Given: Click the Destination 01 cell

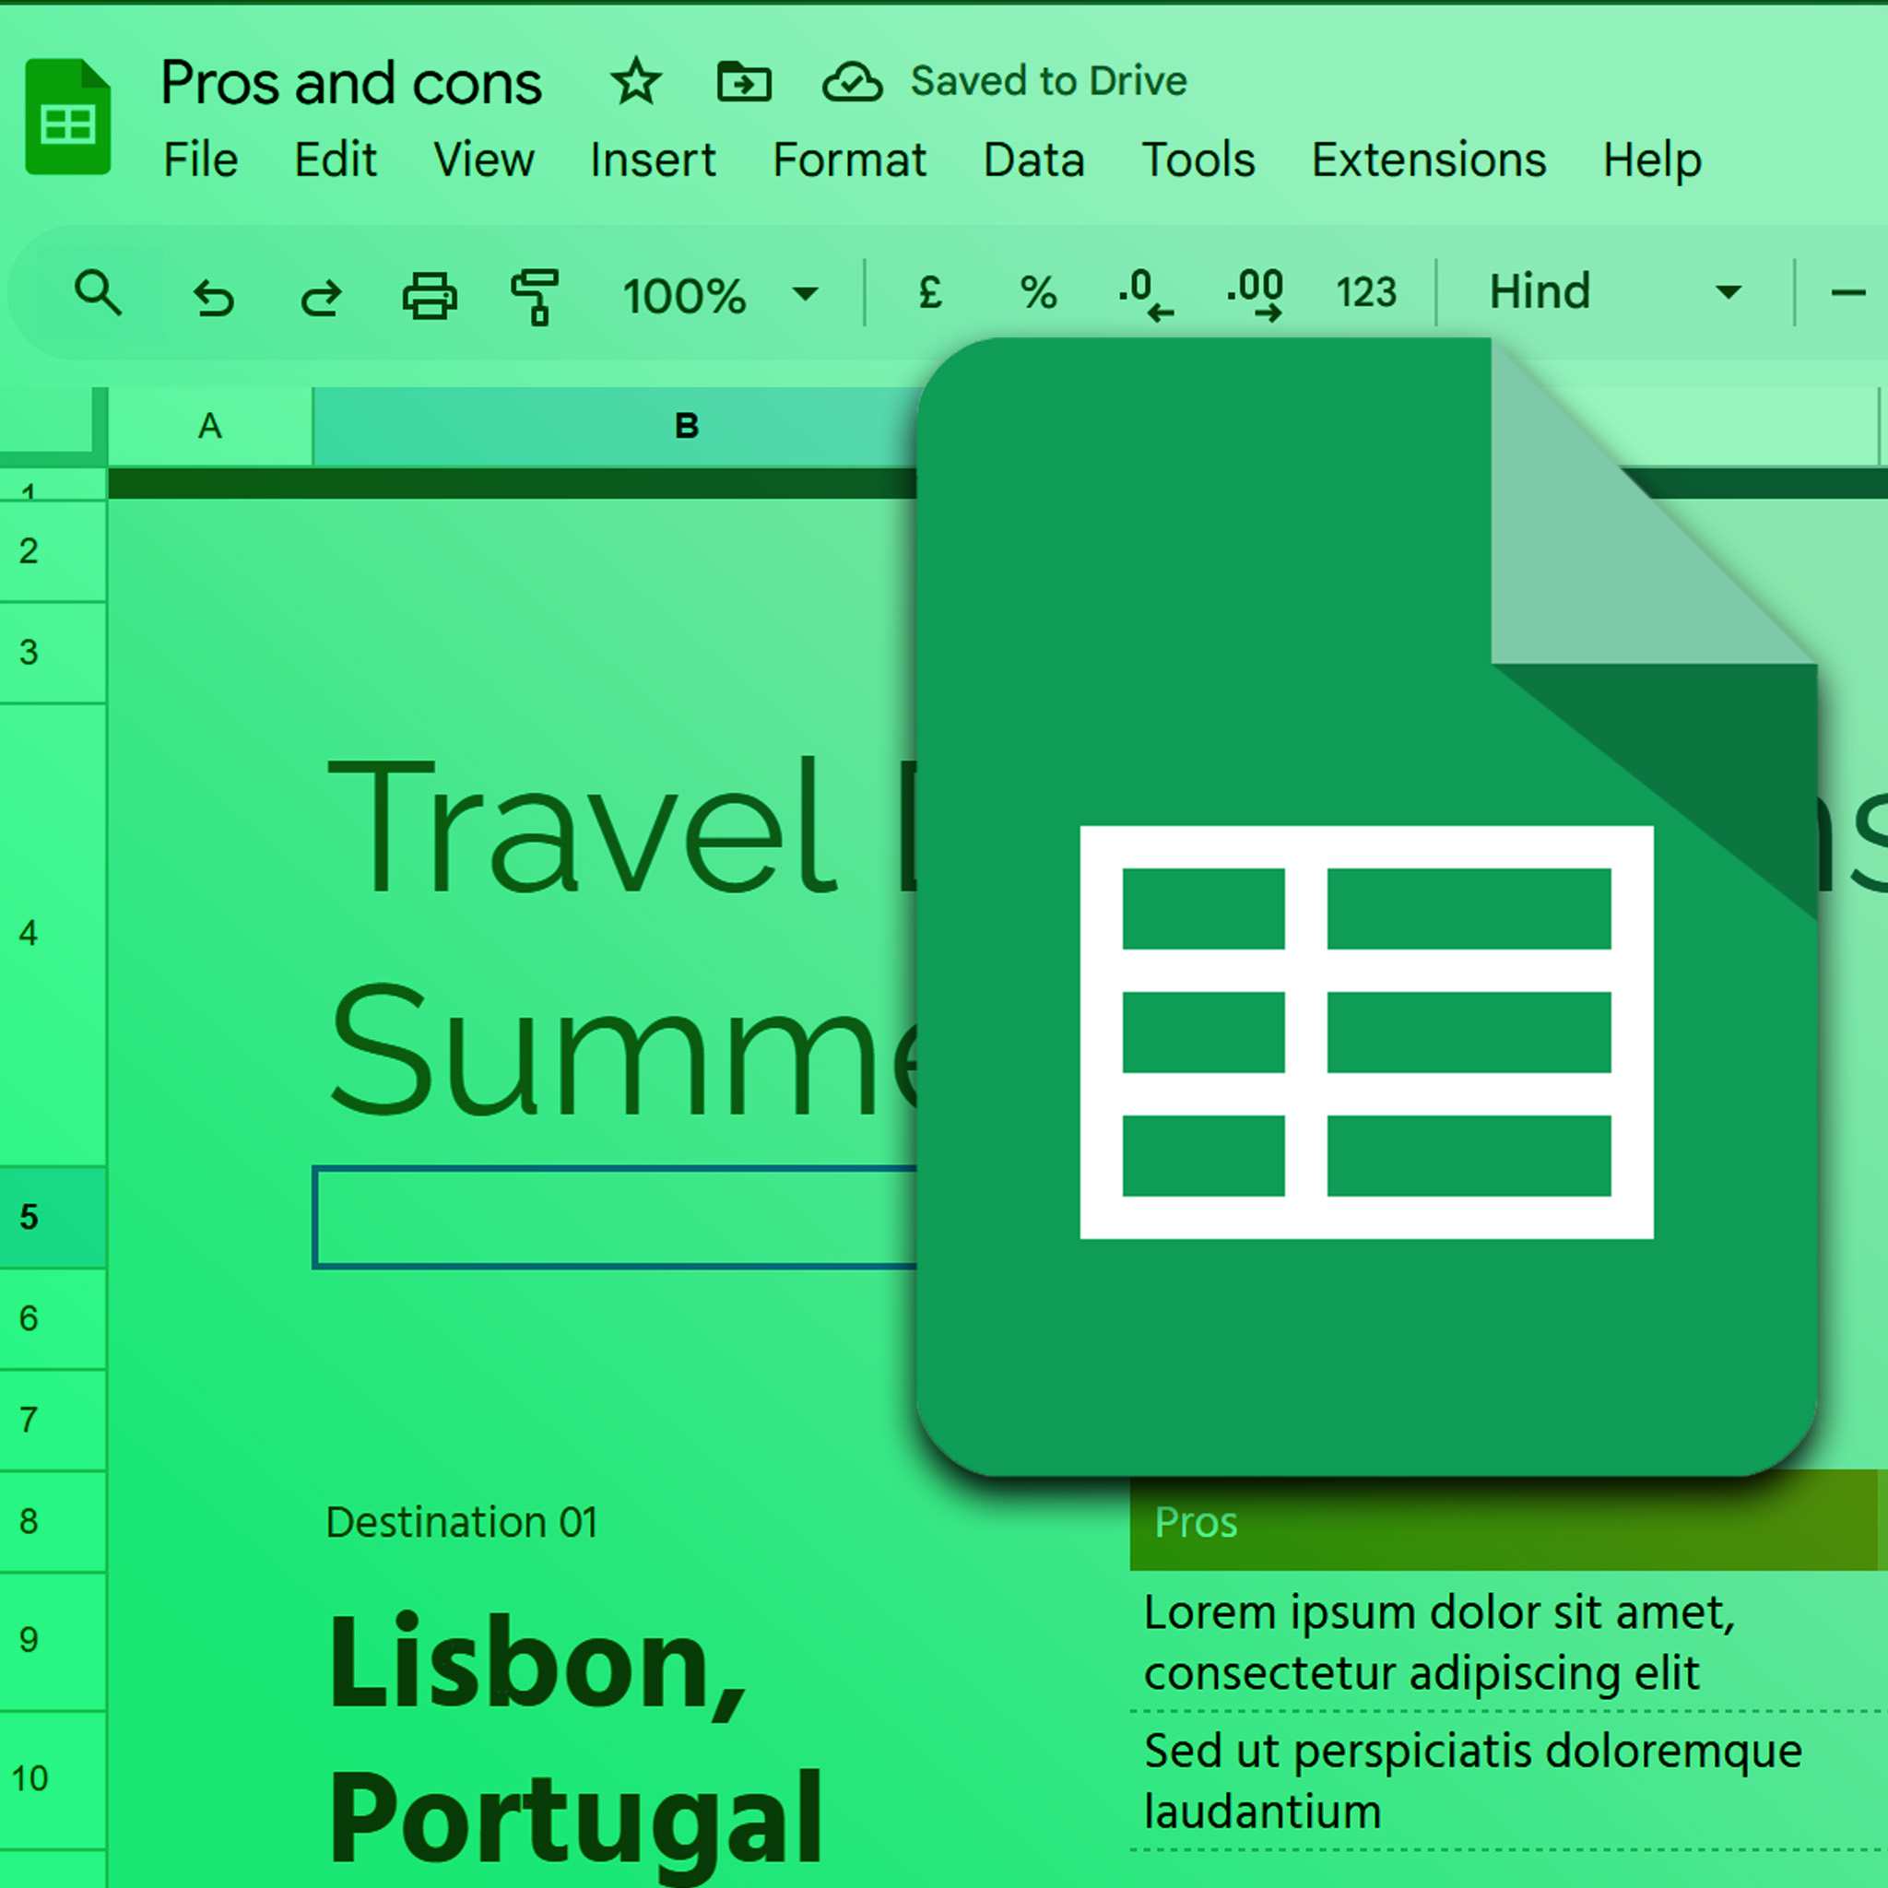Looking at the screenshot, I should point(461,1523).
